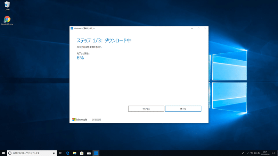Minimize the update assistant with the title bar button
Image resolution: width=278 pixels, height=156 pixels.
point(192,28)
